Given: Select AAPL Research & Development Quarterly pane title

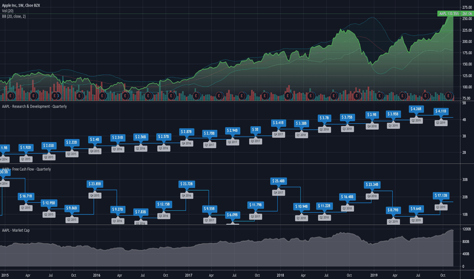Looking at the screenshot, I should point(34,107).
